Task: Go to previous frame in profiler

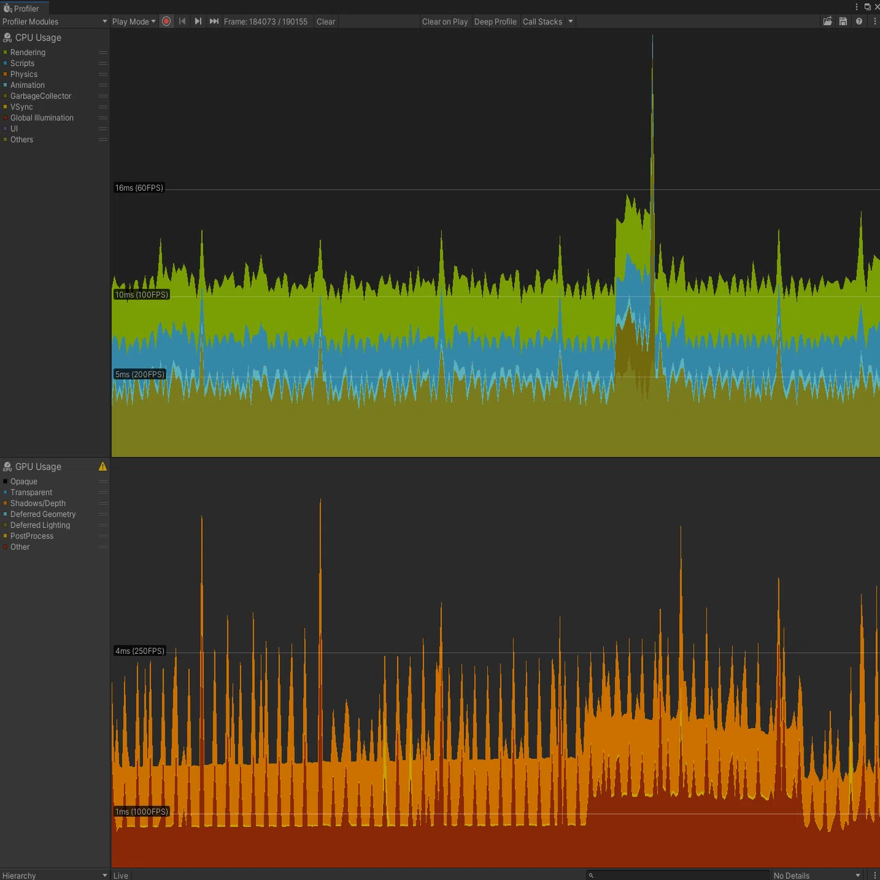Action: [x=182, y=21]
